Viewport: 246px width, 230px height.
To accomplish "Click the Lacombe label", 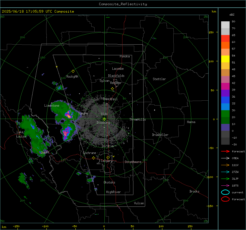I will (x=118, y=69).
